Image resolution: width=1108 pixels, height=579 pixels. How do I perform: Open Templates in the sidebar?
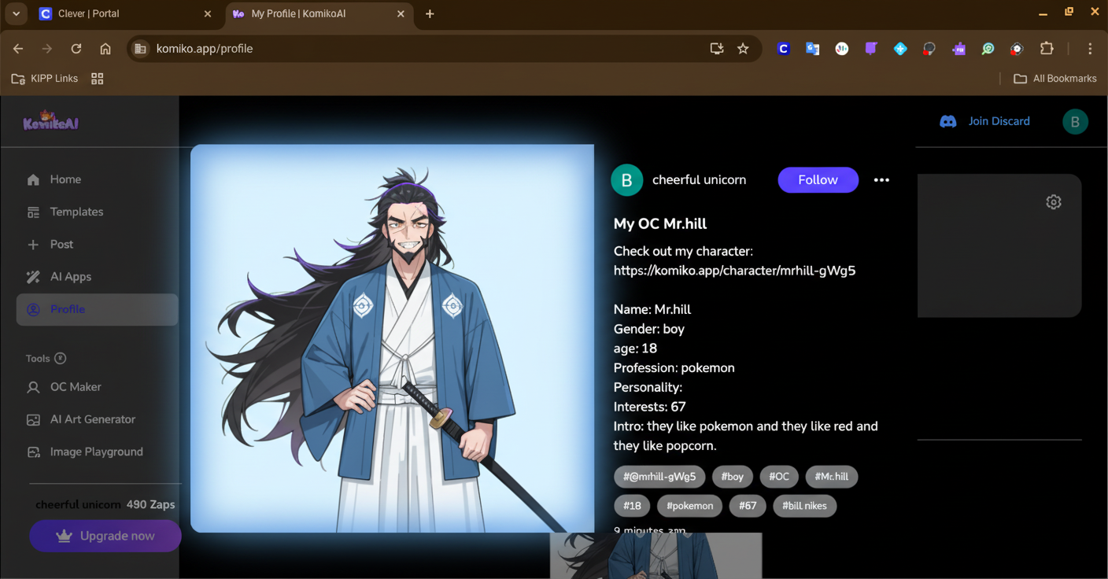pos(76,212)
